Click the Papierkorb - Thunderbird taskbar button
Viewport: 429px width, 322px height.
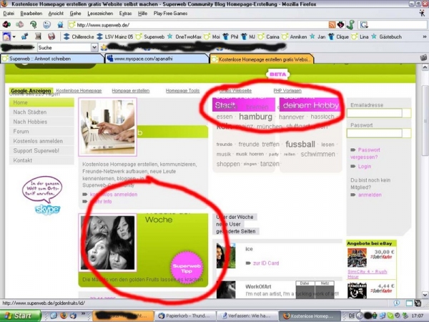185,316
